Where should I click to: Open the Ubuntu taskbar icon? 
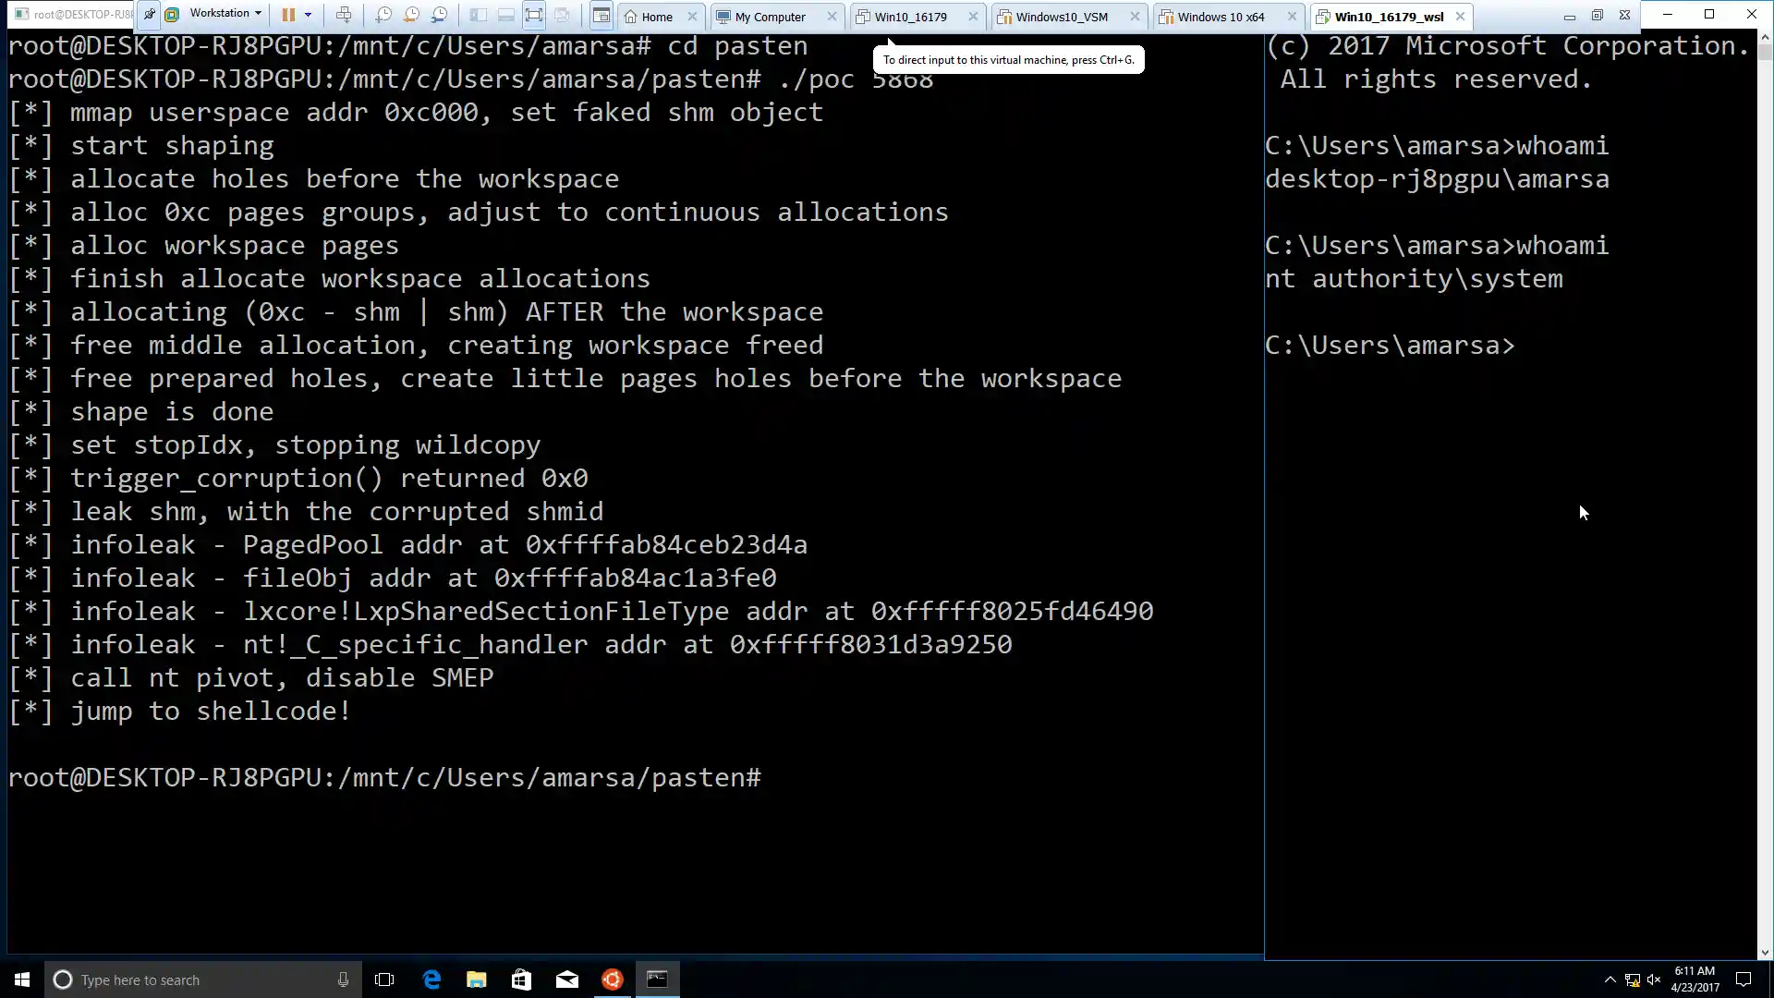(612, 980)
